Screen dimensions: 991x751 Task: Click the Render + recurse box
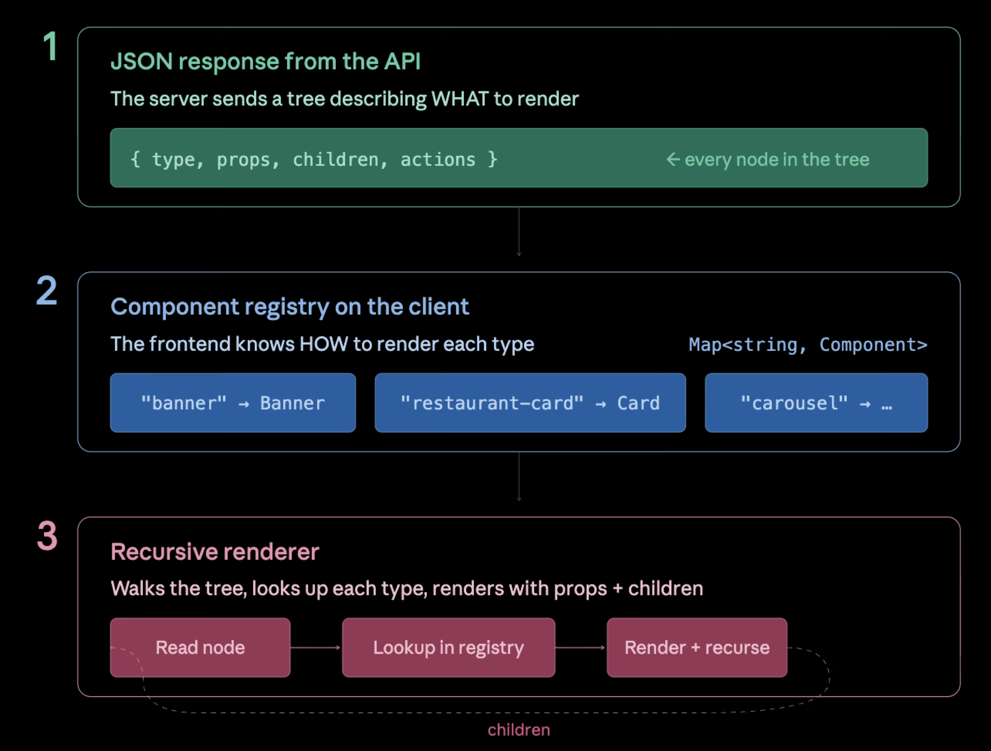[x=697, y=648]
